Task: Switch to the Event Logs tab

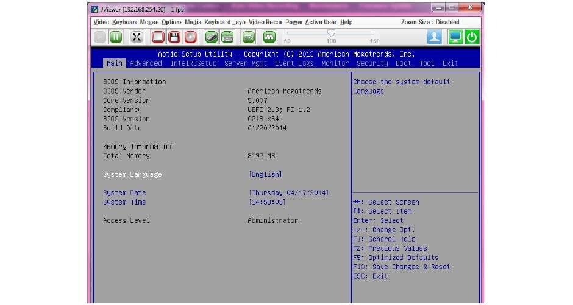Action: (x=294, y=63)
